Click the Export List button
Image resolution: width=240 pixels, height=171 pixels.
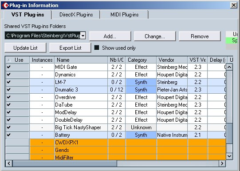pyautogui.click(x=70, y=48)
